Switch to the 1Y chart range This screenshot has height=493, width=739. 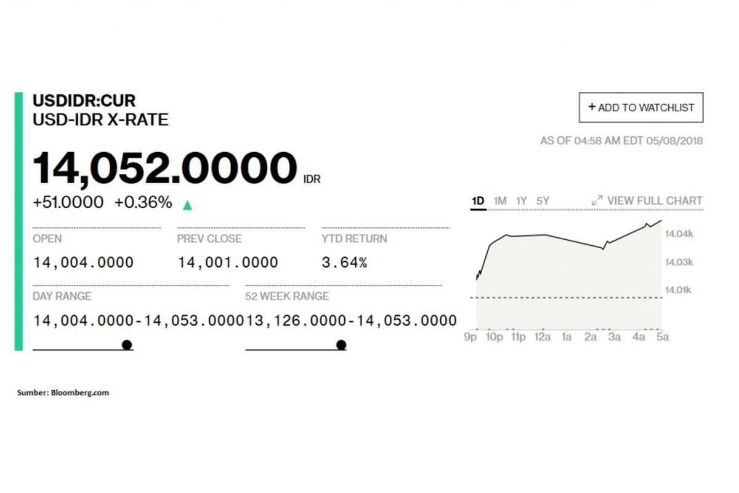pyautogui.click(x=521, y=200)
